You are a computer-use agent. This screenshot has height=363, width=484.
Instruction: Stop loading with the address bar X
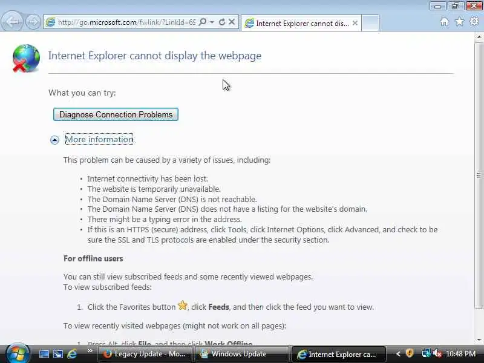232,22
